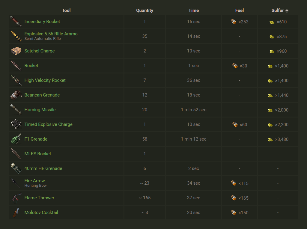Open the Homing Missile link
Screen dimensions: 307x229
click(40, 110)
